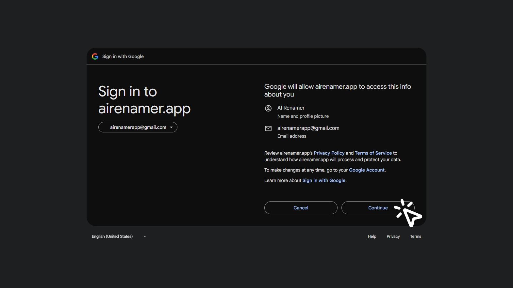Click the Terms footer link
Screen dimensions: 513x288
click(x=416, y=236)
